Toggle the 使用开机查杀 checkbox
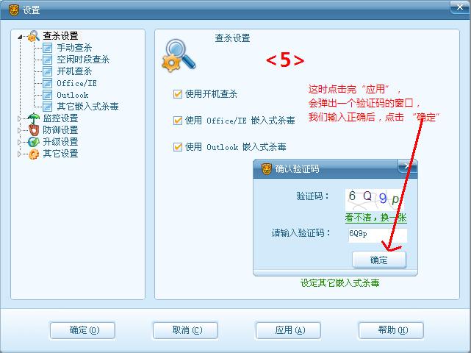Screen dimensions: 471x353 coord(178,94)
